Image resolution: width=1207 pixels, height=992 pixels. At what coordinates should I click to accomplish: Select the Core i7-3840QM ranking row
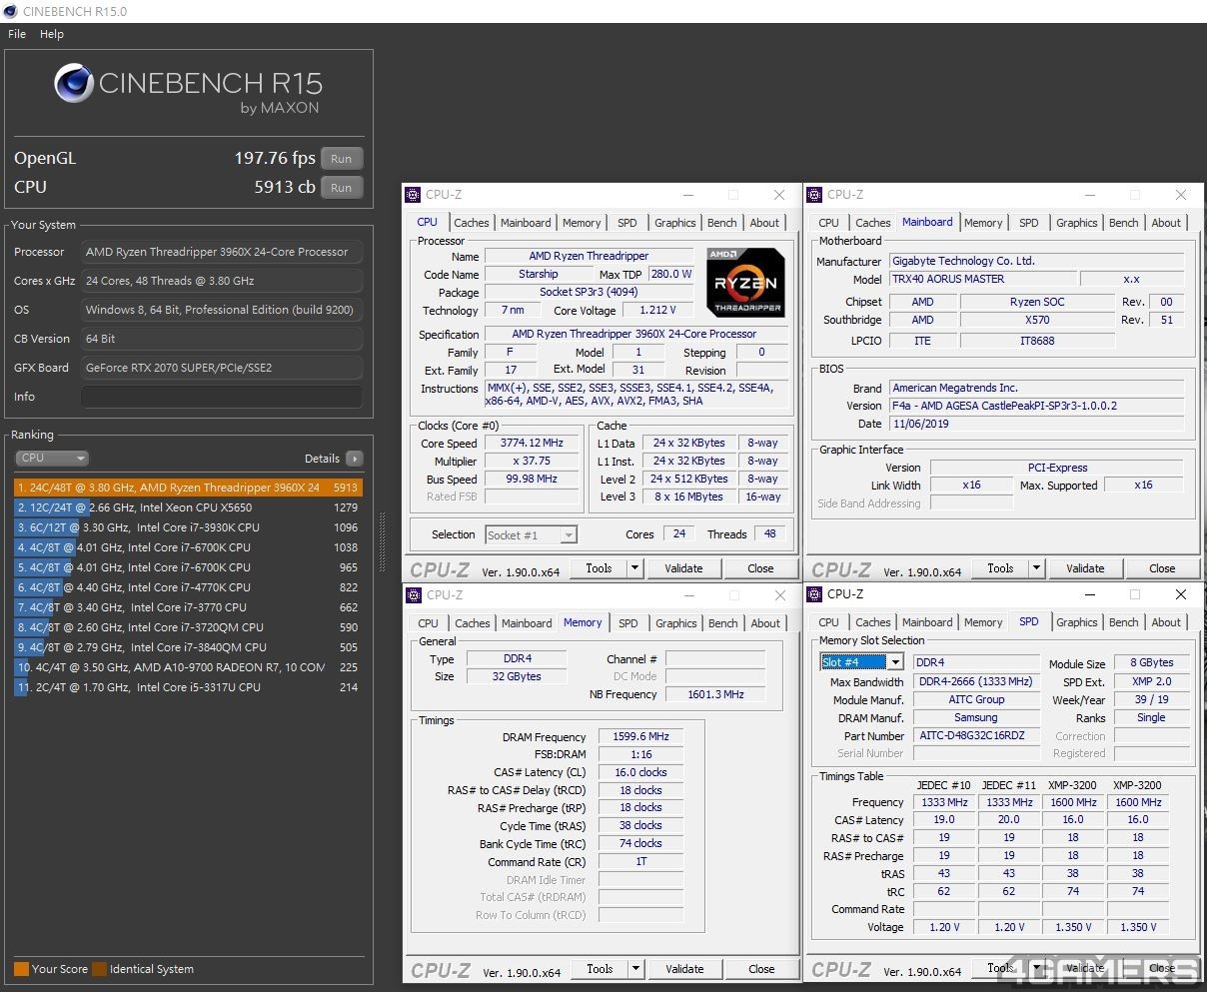click(x=188, y=647)
